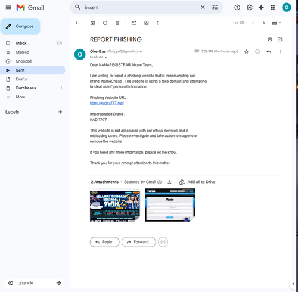The width and height of the screenshot is (298, 292).
Task: Click the Compose button
Action: click(x=20, y=26)
